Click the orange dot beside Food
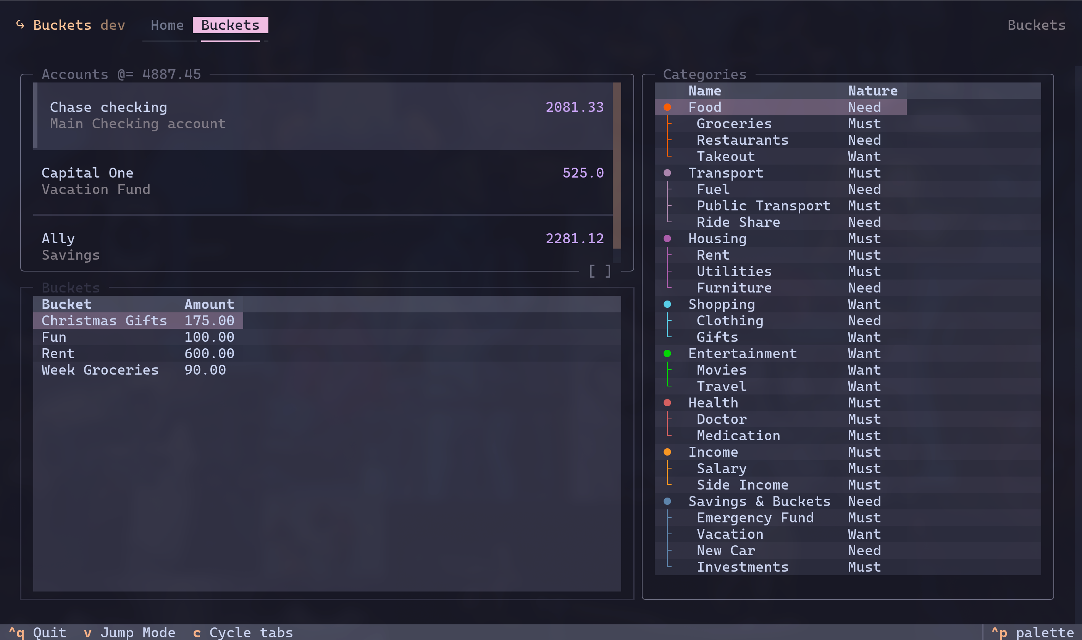 point(667,107)
